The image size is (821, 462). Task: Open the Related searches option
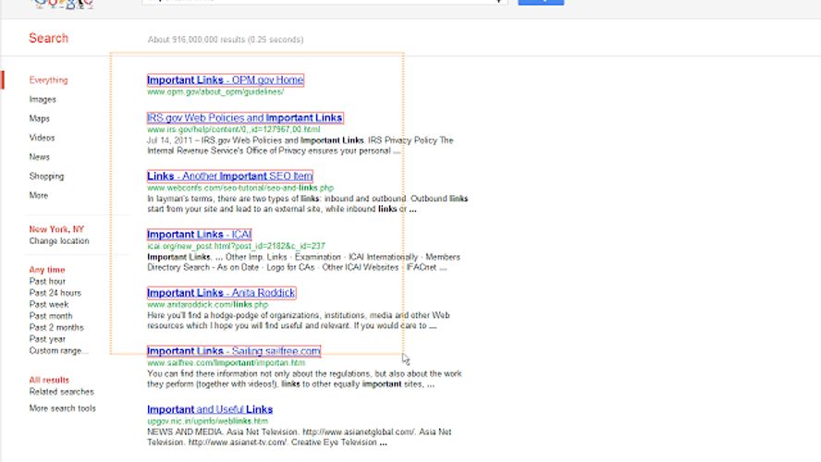(61, 392)
